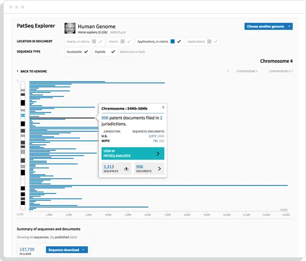The image size is (306, 261).
Task: Click the genome portrait thumbnail
Action: click(70, 28)
